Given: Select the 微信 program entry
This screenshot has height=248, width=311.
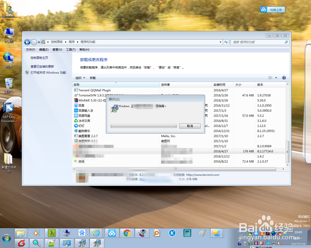Looking at the screenshot, I should [x=81, y=162].
